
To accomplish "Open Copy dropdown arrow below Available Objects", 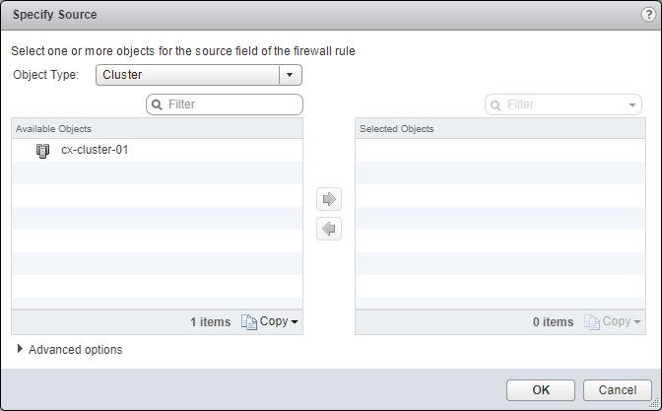I will 295,322.
